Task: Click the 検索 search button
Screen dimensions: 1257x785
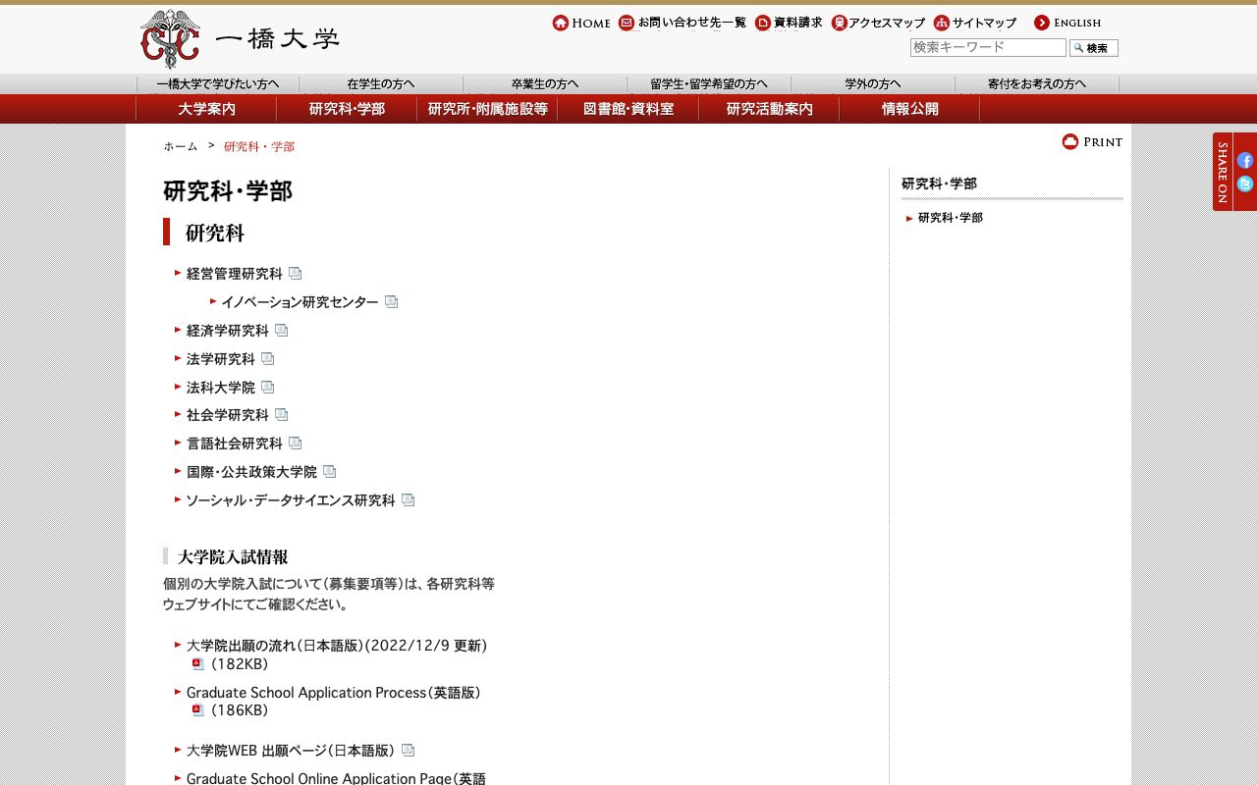Action: point(1093,47)
